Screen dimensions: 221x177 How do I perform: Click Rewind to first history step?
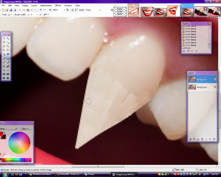pos(184,51)
